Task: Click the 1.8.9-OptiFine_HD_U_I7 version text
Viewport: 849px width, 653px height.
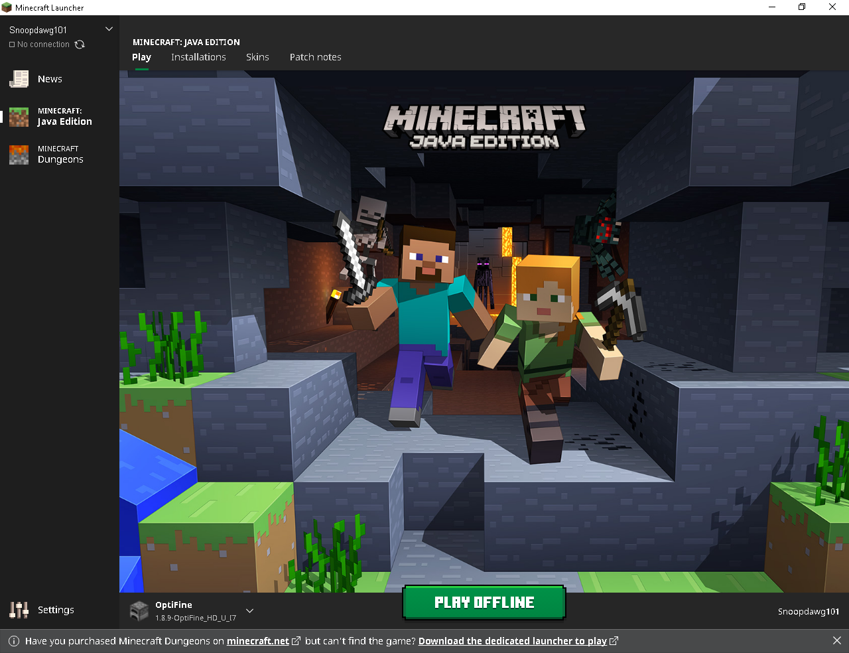Action: pos(196,618)
